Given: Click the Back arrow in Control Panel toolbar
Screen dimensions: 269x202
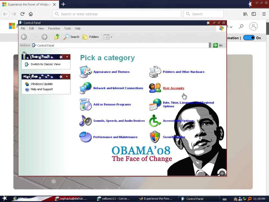Looking at the screenshot, I should point(24,37).
